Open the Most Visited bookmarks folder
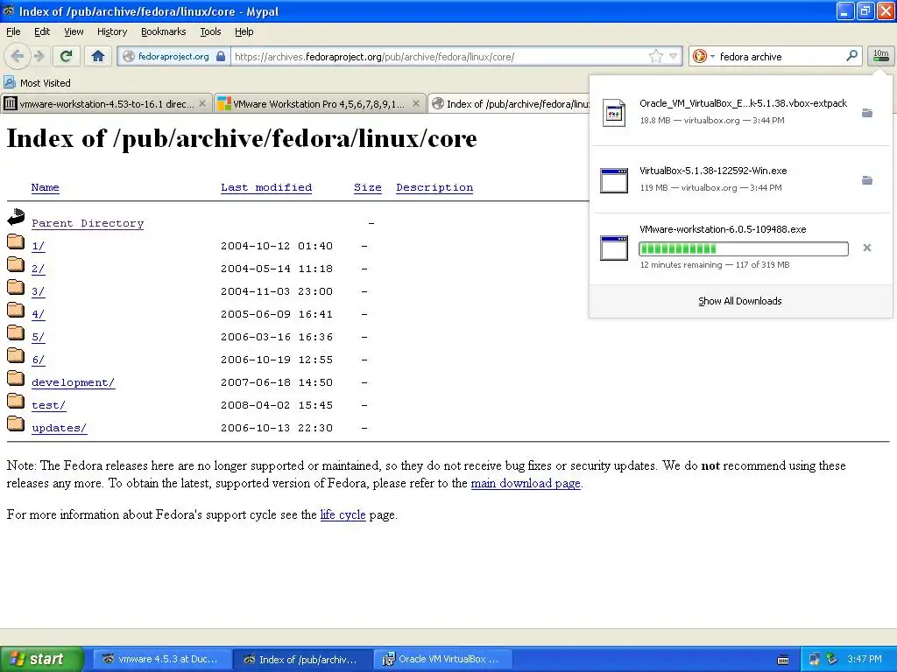The width and height of the screenshot is (897, 672). (37, 83)
